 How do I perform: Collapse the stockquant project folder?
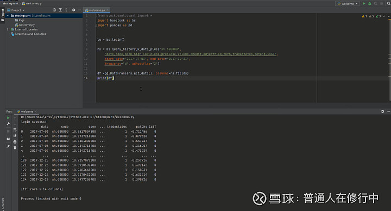[x=8, y=15]
